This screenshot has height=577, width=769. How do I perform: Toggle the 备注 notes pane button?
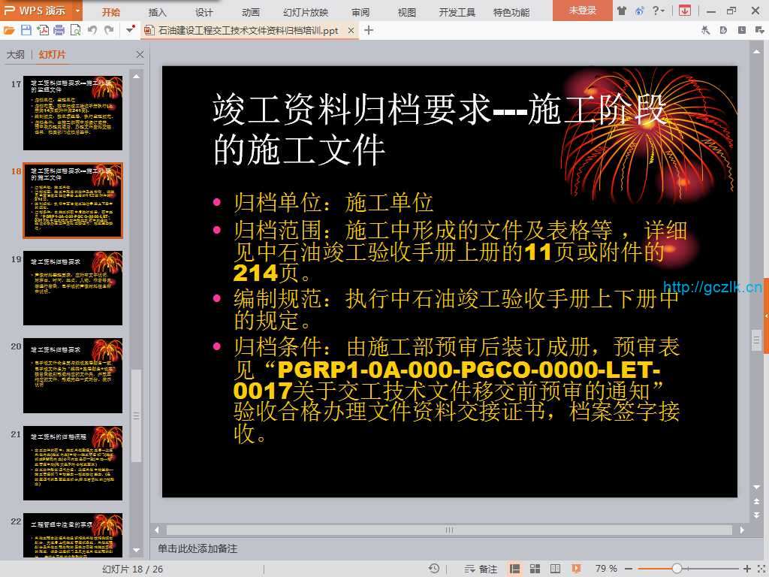481,569
